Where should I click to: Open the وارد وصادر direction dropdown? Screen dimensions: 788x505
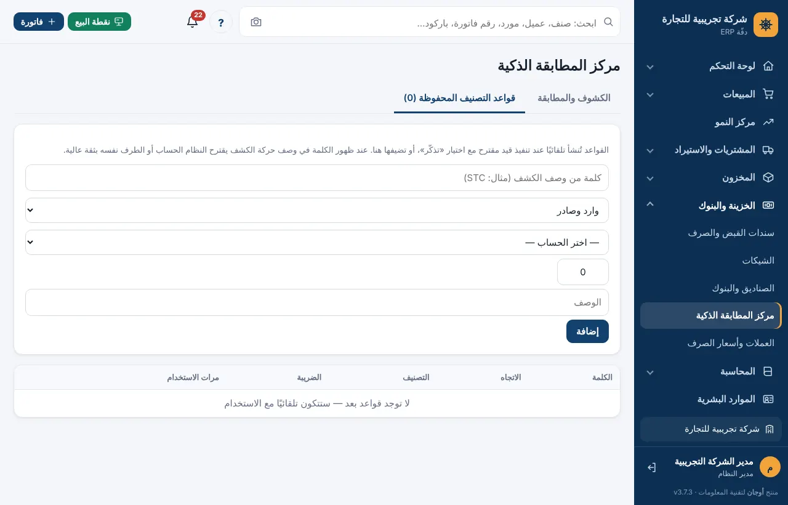tap(317, 210)
